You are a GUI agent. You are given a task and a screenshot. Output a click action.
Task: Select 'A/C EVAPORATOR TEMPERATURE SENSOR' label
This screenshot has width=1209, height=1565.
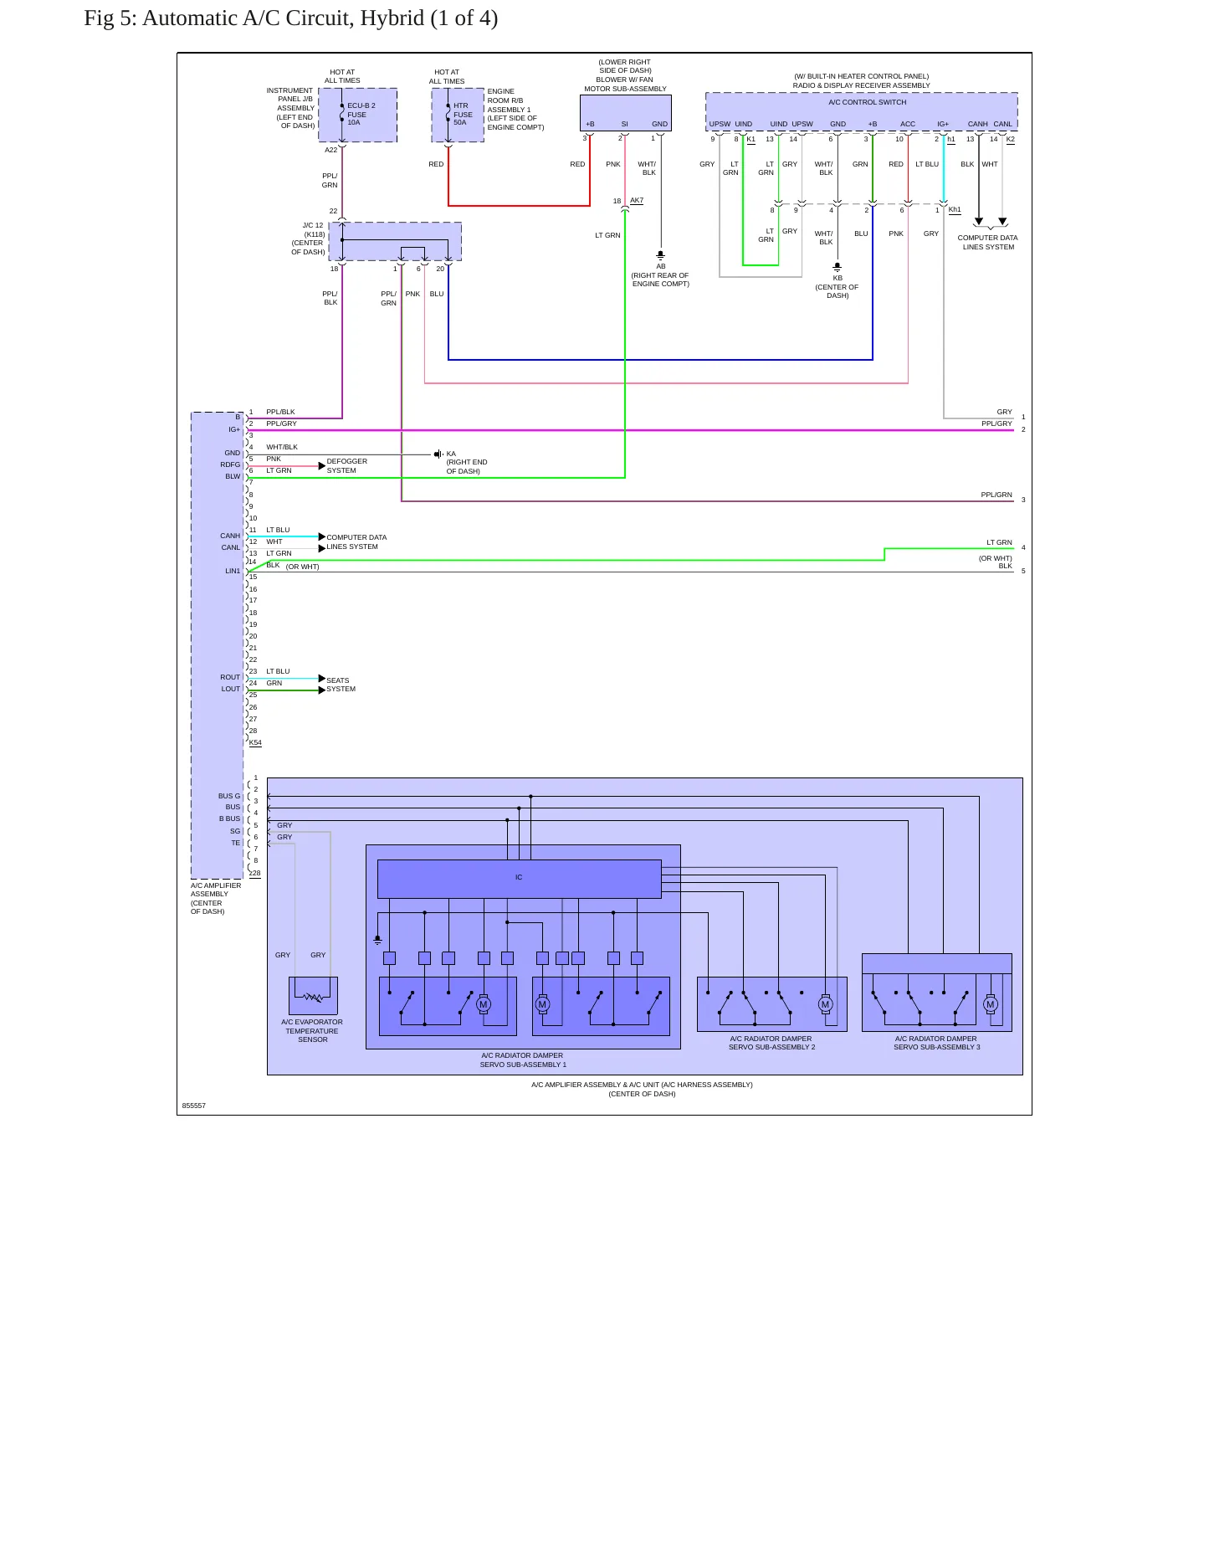click(312, 1031)
